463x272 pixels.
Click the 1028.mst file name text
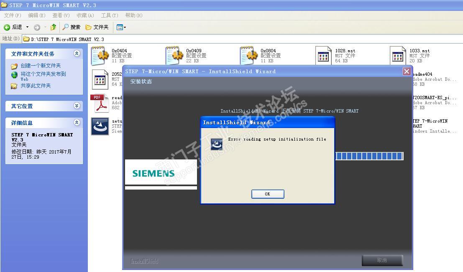pyautogui.click(x=345, y=51)
